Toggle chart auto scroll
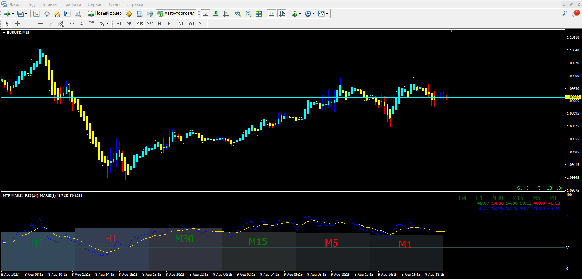 pyautogui.click(x=272, y=14)
